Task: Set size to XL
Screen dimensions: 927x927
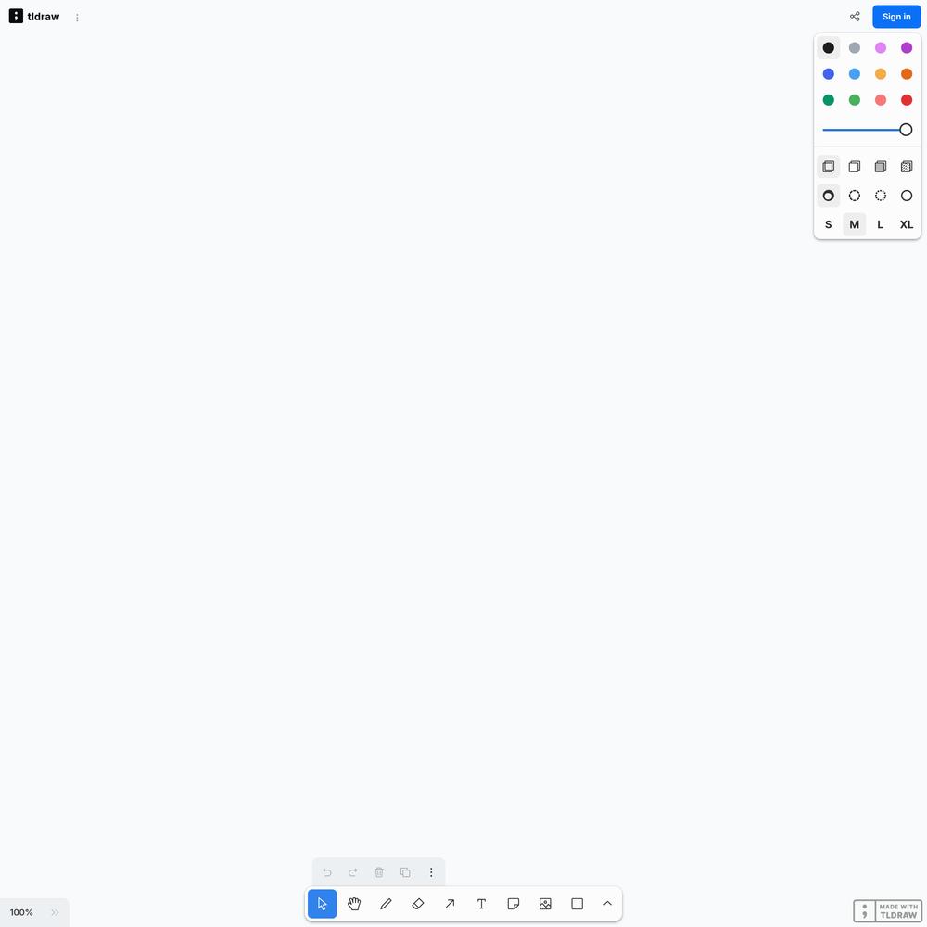Action: point(907,224)
